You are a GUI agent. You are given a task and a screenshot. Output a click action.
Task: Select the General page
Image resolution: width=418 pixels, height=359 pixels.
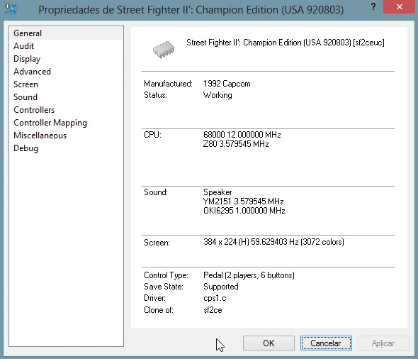(x=66, y=33)
